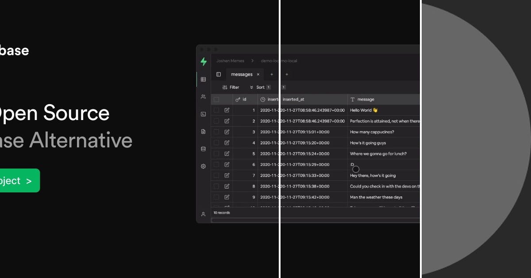Open project Settings via the gear icon
This screenshot has height=278, width=531.
click(203, 166)
